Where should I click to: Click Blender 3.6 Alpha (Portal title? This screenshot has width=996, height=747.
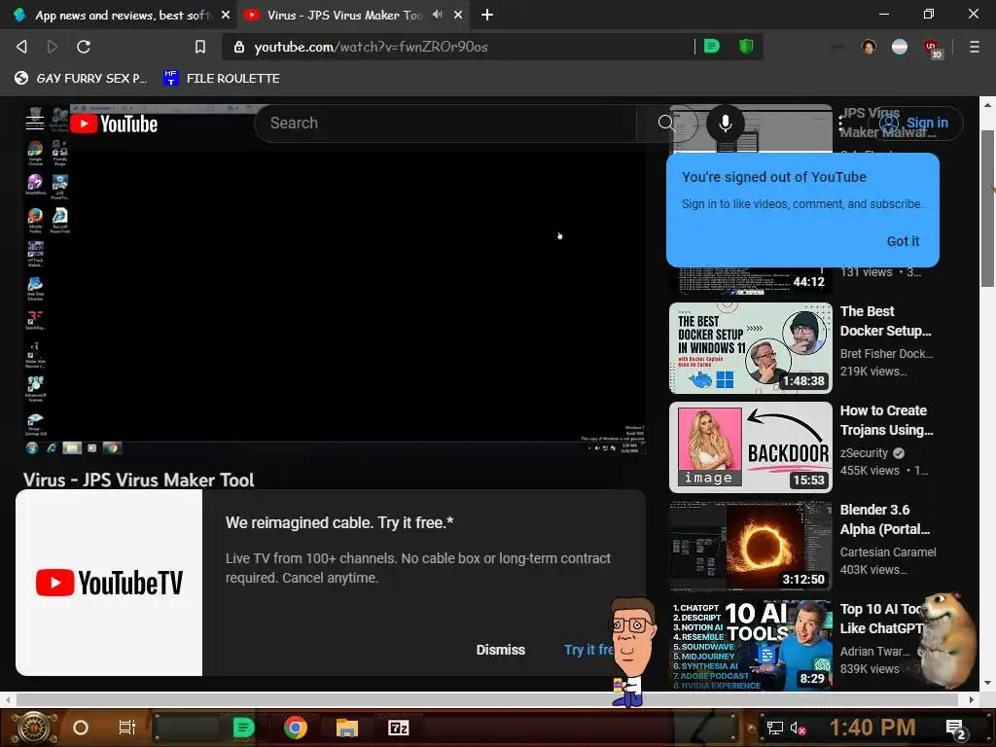click(x=885, y=519)
